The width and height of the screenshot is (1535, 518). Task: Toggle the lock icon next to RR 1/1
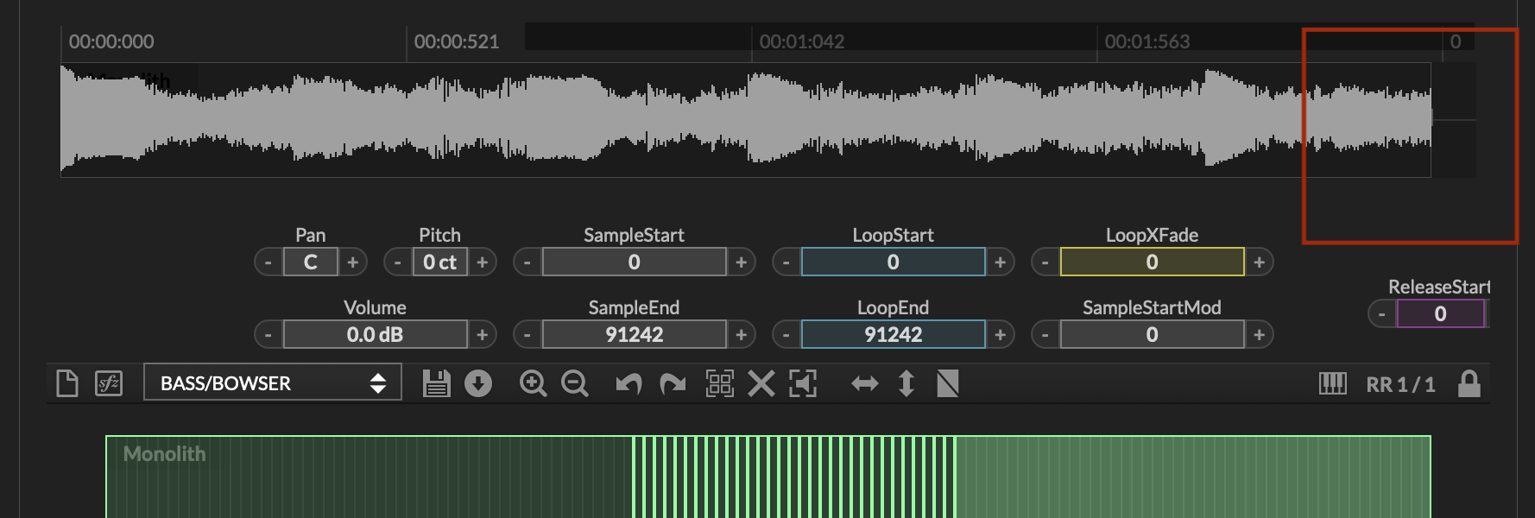click(x=1469, y=383)
